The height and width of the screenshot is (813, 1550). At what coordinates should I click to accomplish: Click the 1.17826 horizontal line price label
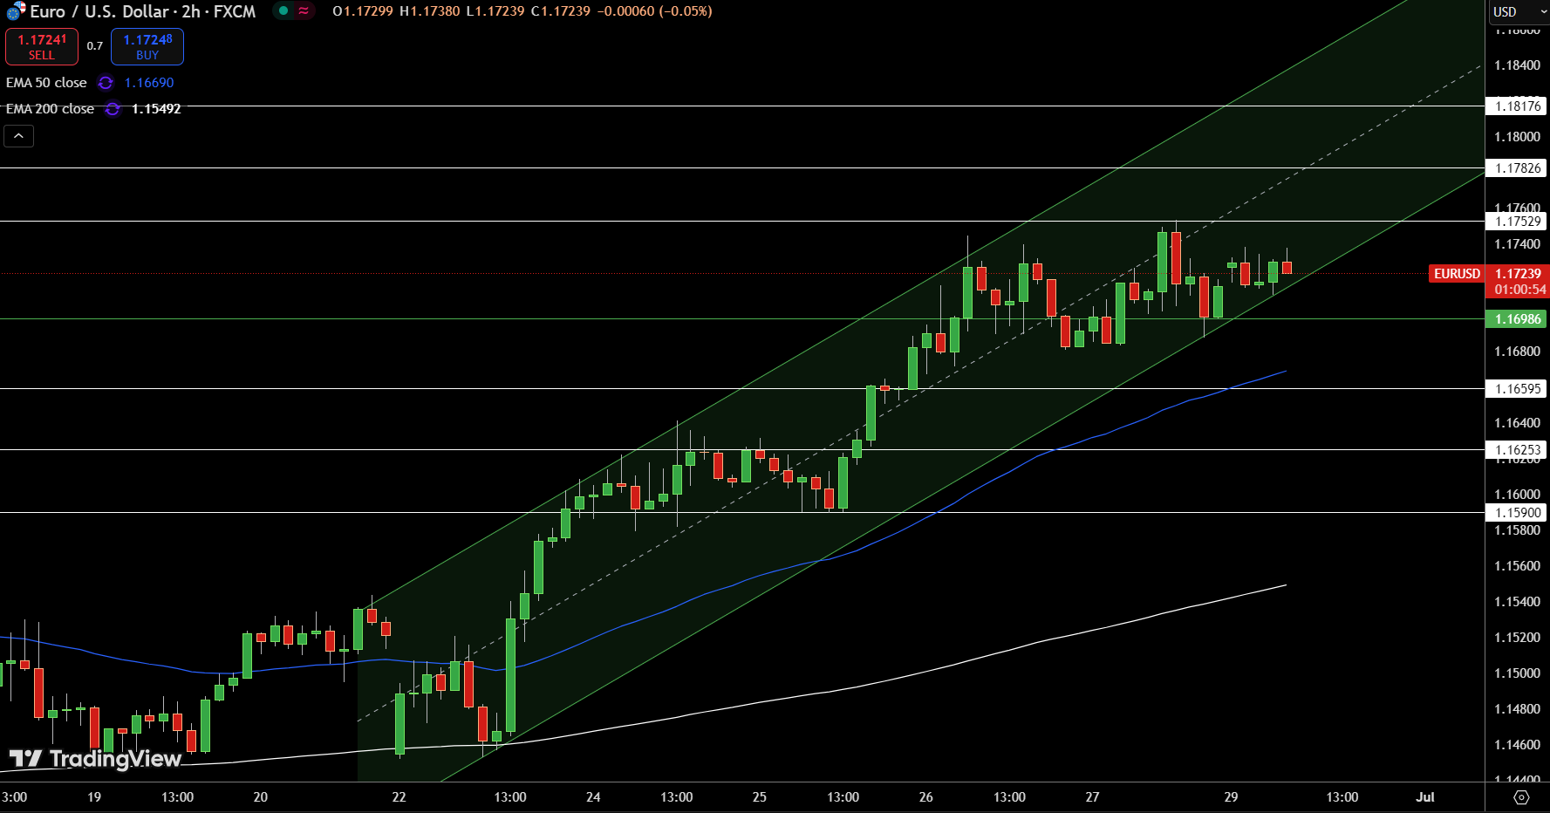(1517, 168)
